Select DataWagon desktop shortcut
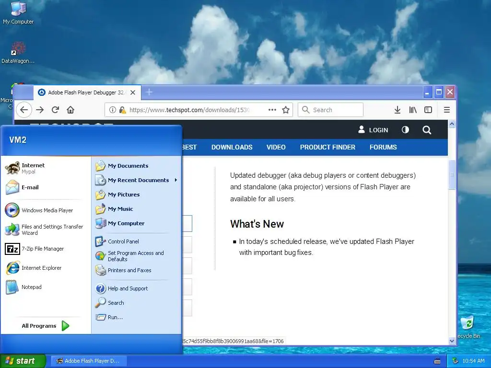This screenshot has height=368, width=491. 18,53
